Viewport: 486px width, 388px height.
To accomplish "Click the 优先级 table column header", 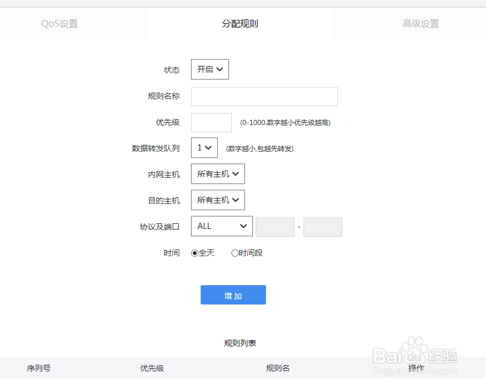I will pyautogui.click(x=152, y=368).
